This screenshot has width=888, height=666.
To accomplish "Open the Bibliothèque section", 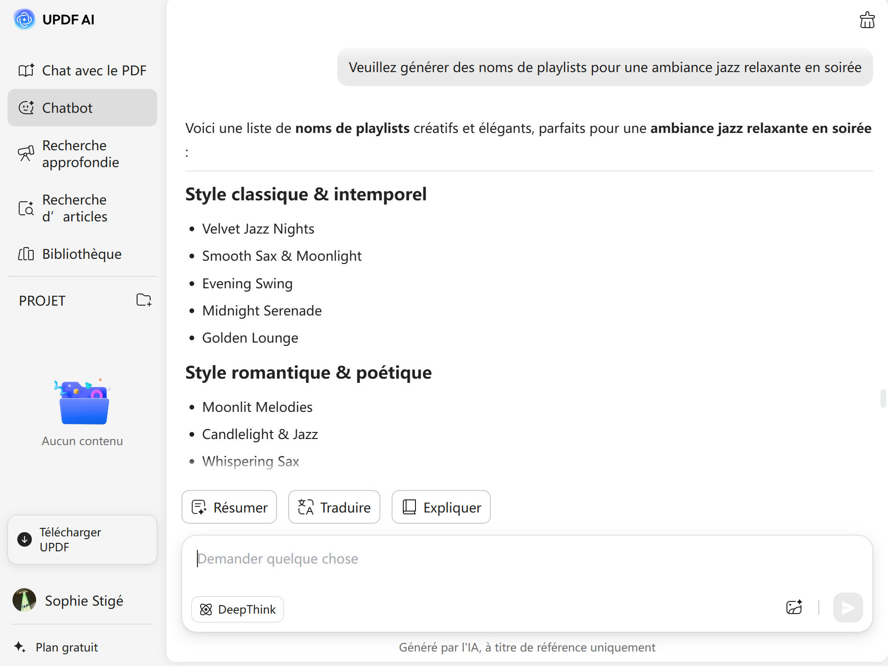I will 82,254.
